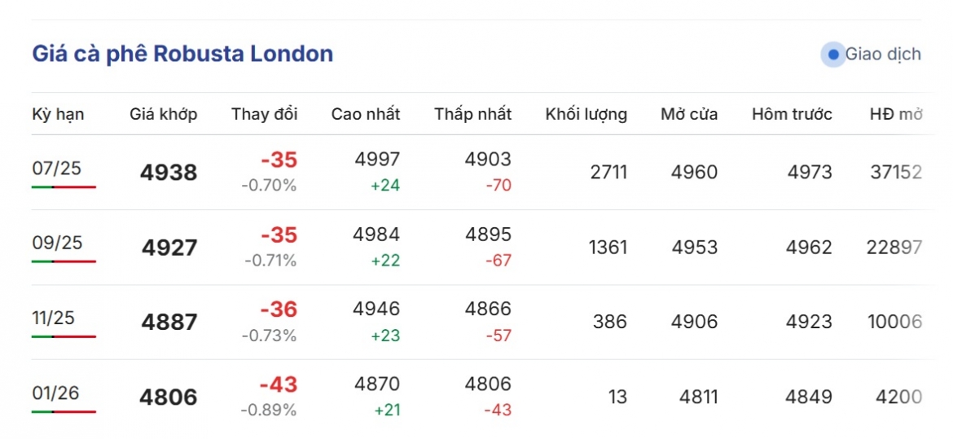Select the 07/25 contract term
The image size is (953, 439).
tap(56, 169)
